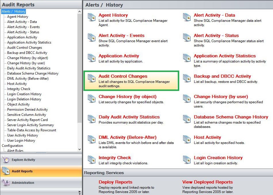Click the Audit Control Changes report icon
This screenshot has width=273, height=195.
[x=91, y=78]
